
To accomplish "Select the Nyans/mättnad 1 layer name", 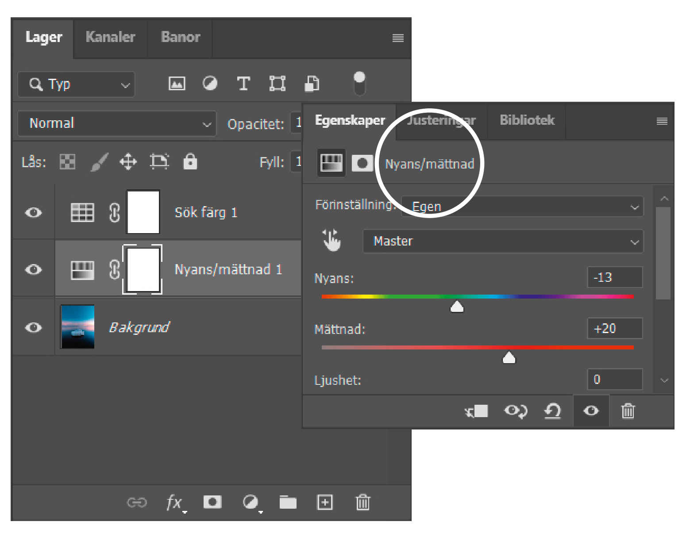I will click(x=228, y=269).
